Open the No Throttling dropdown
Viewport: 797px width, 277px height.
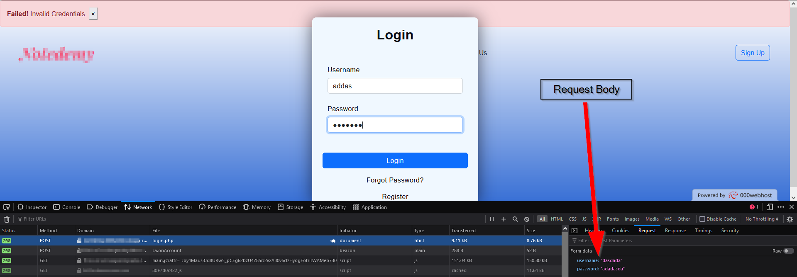(x=762, y=219)
